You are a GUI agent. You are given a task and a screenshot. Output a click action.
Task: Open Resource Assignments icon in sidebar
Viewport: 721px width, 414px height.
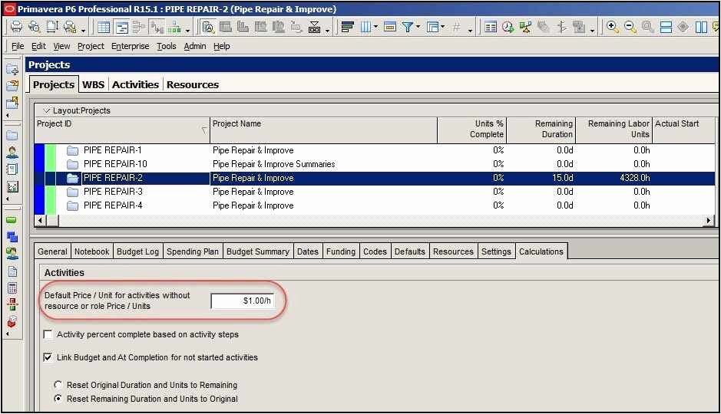click(x=12, y=253)
